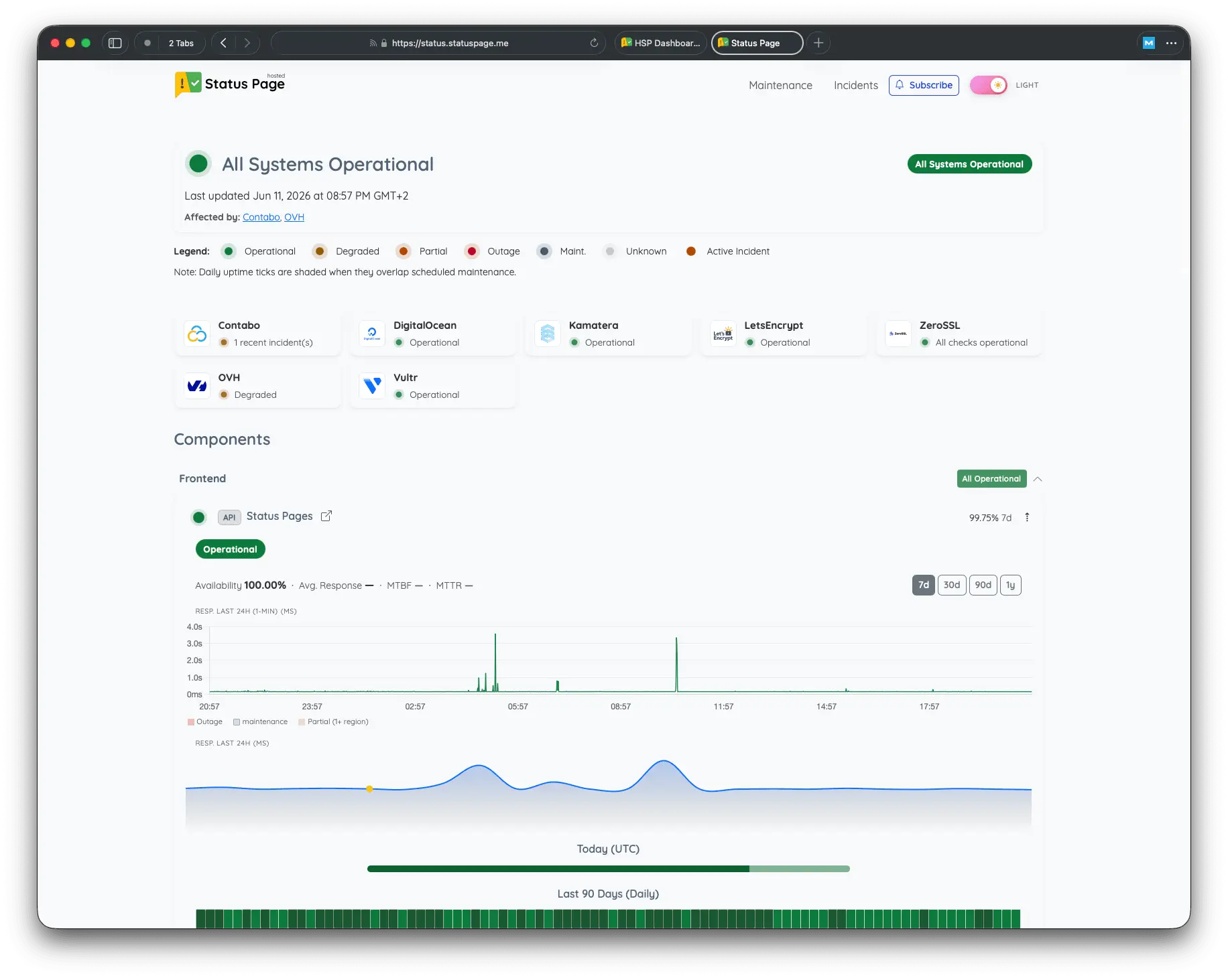Follow the Contabo affected-by link
The width and height of the screenshot is (1228, 978).
point(261,217)
